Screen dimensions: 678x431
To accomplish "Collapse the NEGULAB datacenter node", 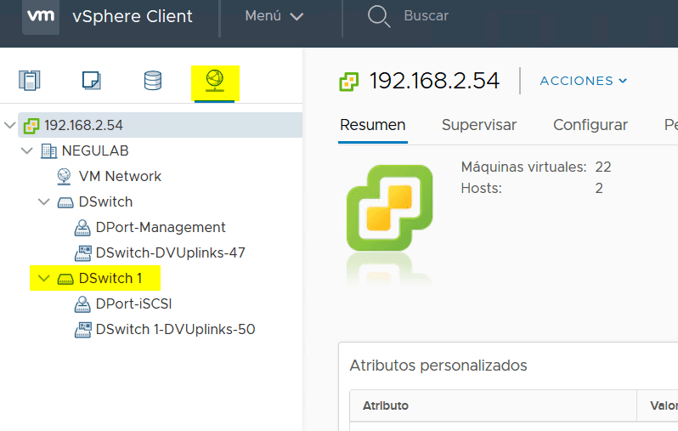I will 27,151.
